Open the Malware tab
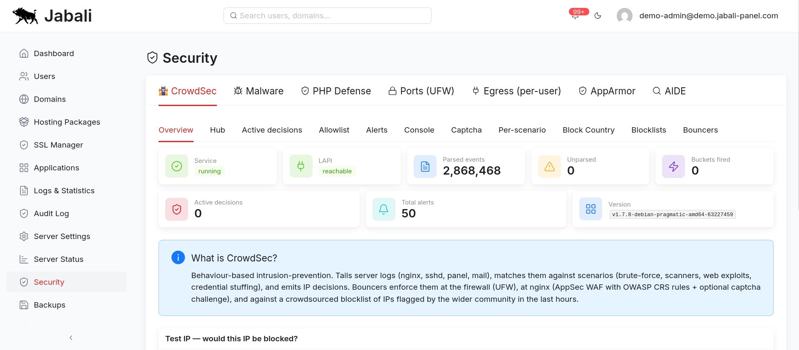The image size is (799, 350). (x=258, y=91)
